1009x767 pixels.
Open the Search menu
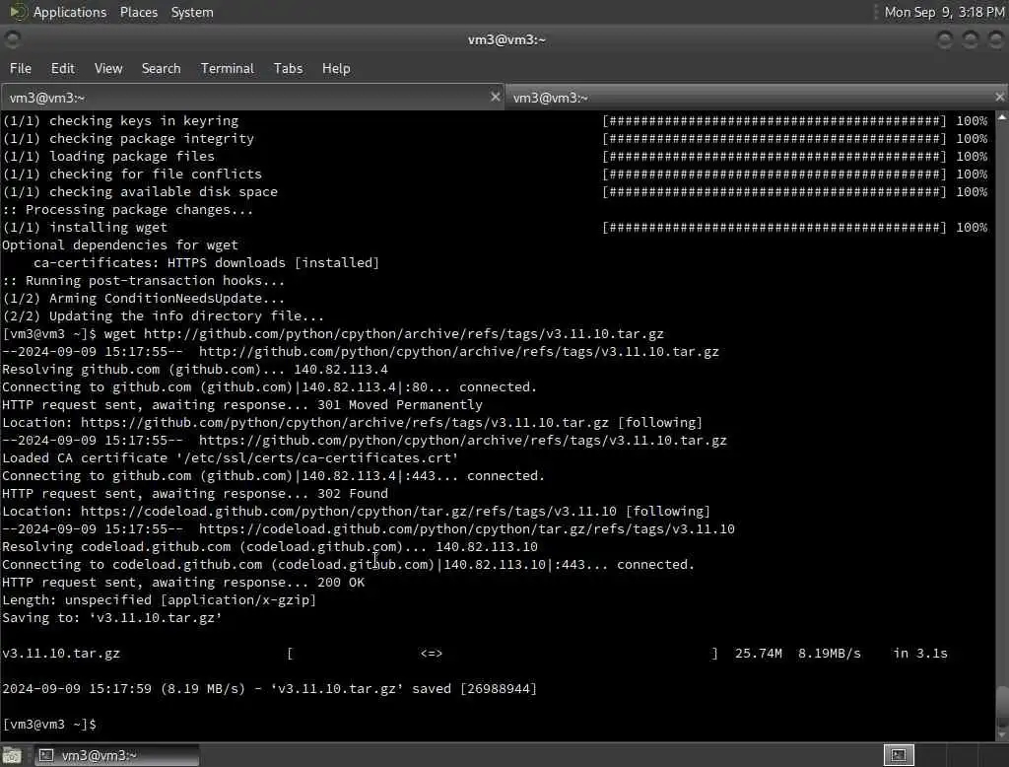[161, 68]
